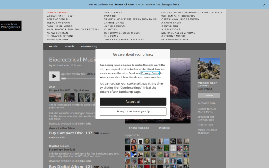Image resolution: width=269 pixels, height=168 pixels.
Task: Follow Michael Allen Z Prime
Action: coord(209,95)
